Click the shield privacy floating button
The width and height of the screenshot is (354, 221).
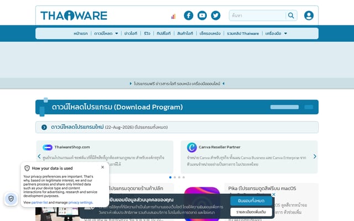pyautogui.click(x=11, y=199)
